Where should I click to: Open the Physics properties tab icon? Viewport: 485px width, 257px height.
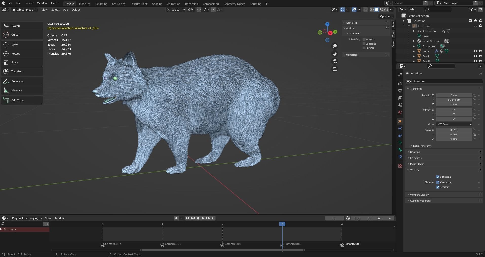(400, 128)
